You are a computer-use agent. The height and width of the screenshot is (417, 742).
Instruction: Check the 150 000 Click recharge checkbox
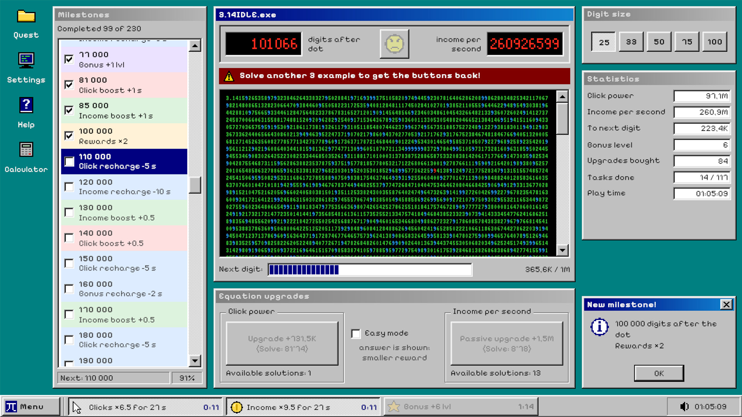tap(69, 263)
